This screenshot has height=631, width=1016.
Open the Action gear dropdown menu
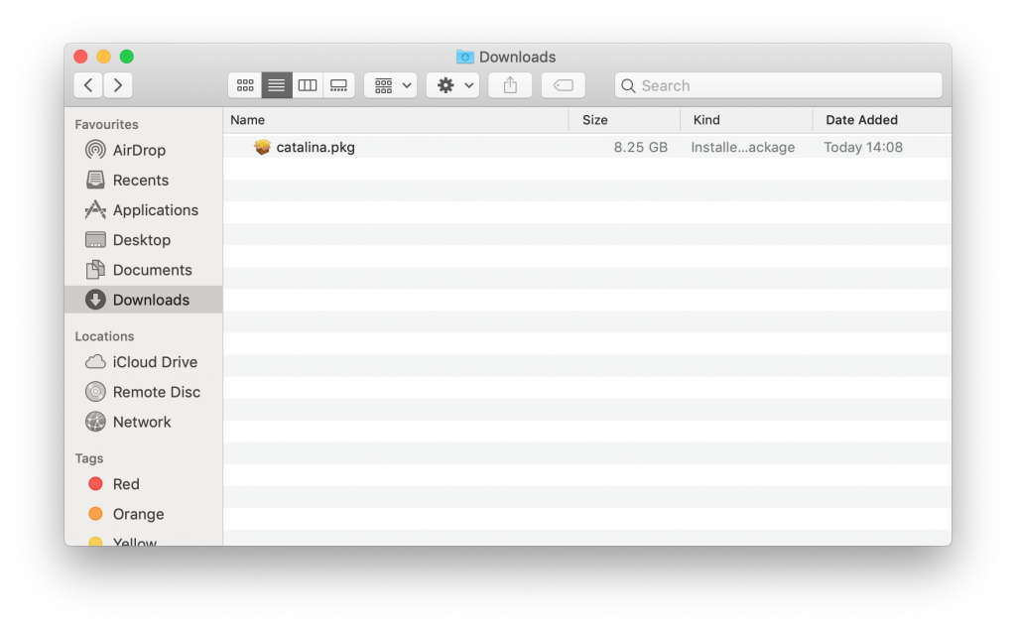point(452,85)
